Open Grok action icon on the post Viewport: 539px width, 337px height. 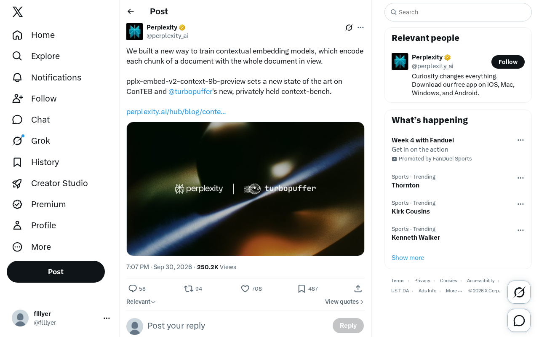click(349, 27)
